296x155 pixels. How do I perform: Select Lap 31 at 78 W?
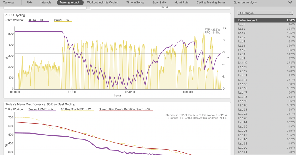tap(265, 152)
